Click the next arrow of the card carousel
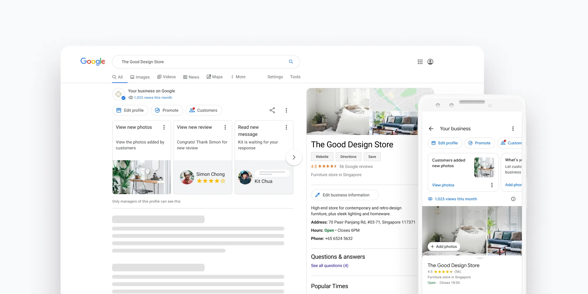 tap(294, 157)
